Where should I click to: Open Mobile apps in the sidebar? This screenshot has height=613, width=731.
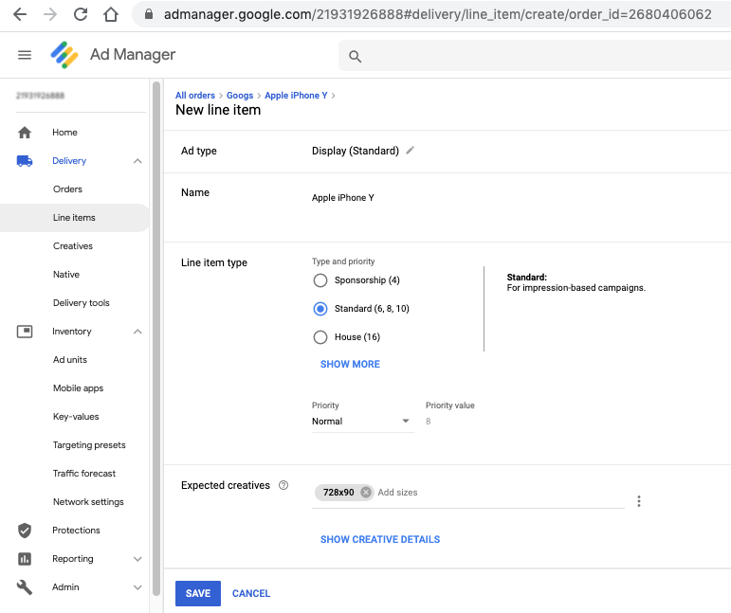coord(79,388)
